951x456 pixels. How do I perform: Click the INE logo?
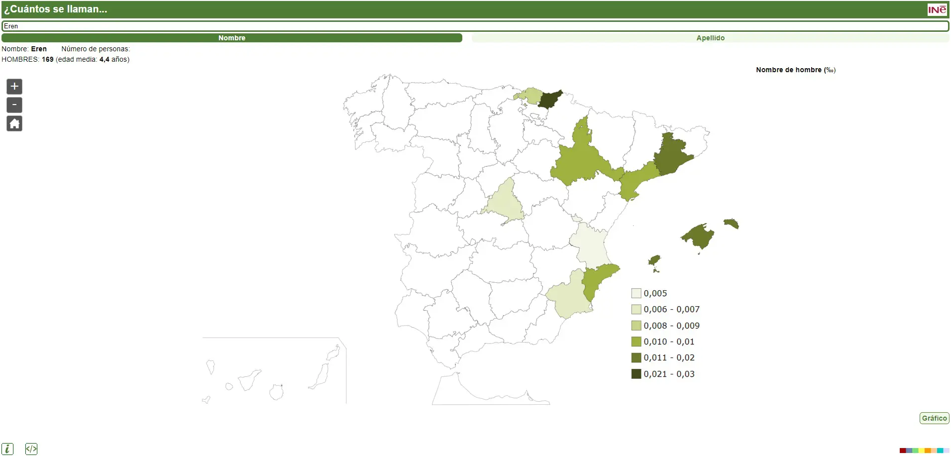pos(937,9)
